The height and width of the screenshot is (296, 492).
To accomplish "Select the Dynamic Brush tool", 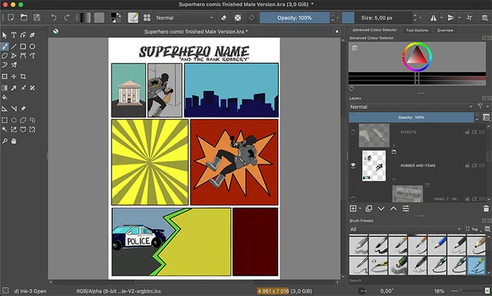I will (x=5, y=65).
